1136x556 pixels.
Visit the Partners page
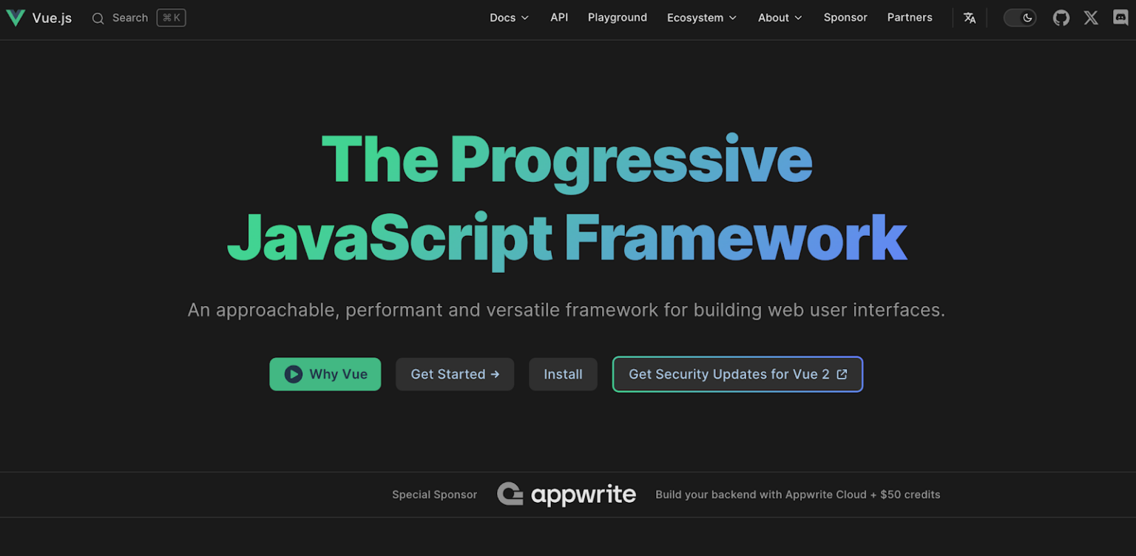coord(910,17)
